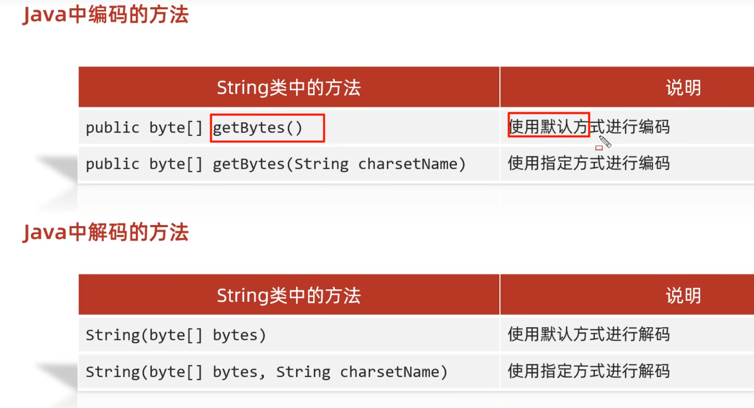Image resolution: width=754 pixels, height=408 pixels.
Task: Click String(byte[] bytes, String charsetName) cell
Action: 267,372
